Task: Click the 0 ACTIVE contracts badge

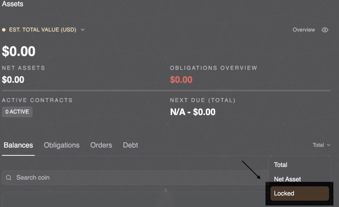Action: pyautogui.click(x=17, y=112)
